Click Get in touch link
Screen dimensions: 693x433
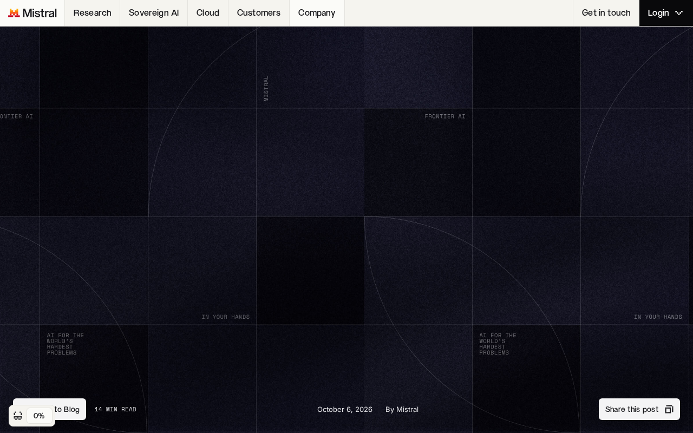click(606, 13)
